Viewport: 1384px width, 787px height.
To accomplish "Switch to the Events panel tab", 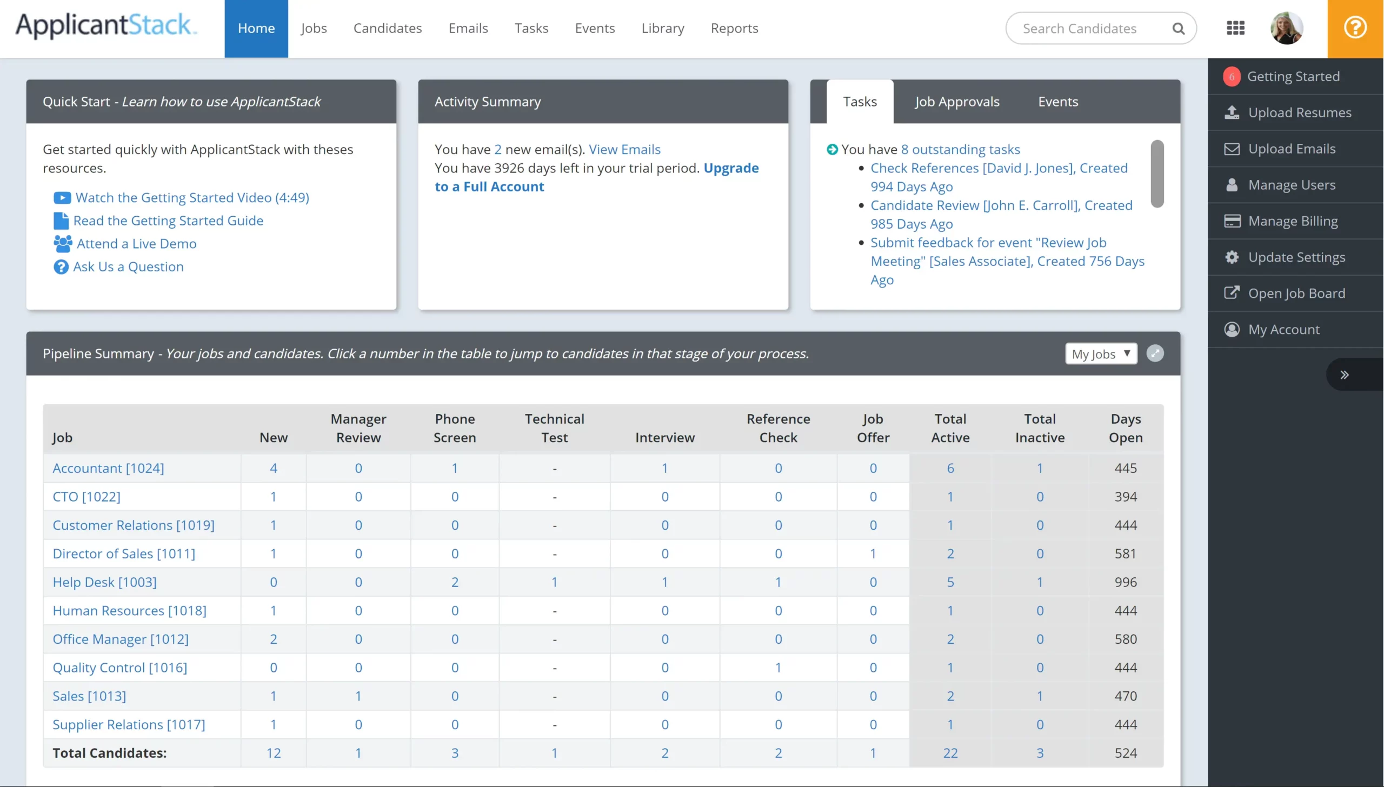I will [1057, 102].
